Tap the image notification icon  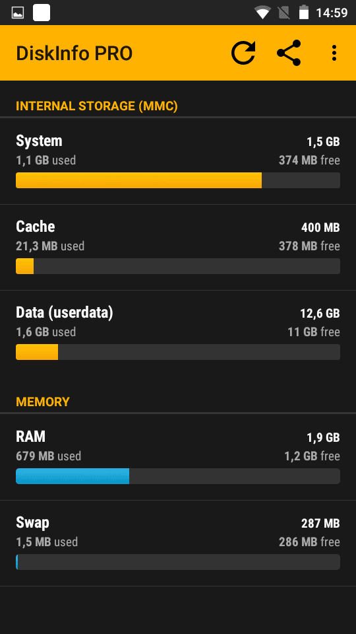18,13
